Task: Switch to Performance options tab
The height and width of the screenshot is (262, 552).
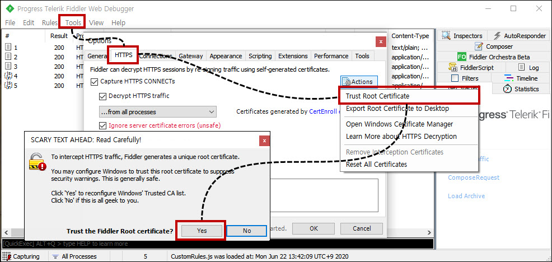Action: 331,56
